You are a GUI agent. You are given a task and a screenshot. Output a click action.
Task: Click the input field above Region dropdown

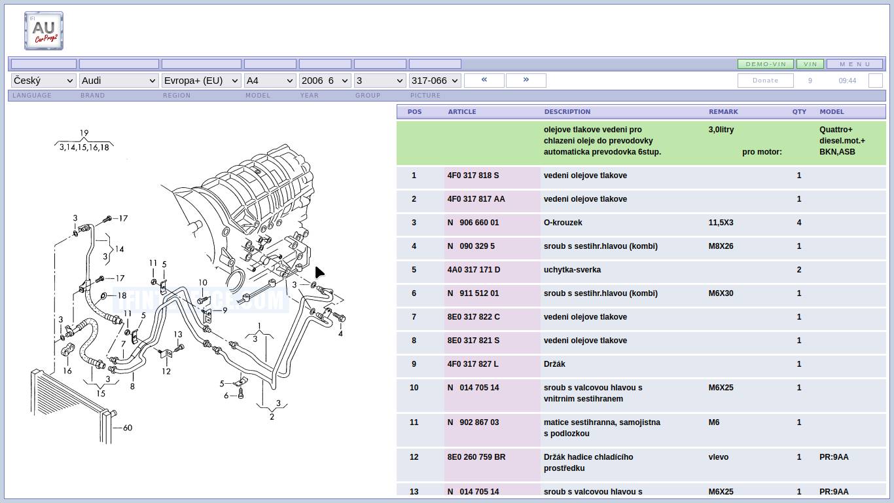pyautogui.click(x=201, y=64)
